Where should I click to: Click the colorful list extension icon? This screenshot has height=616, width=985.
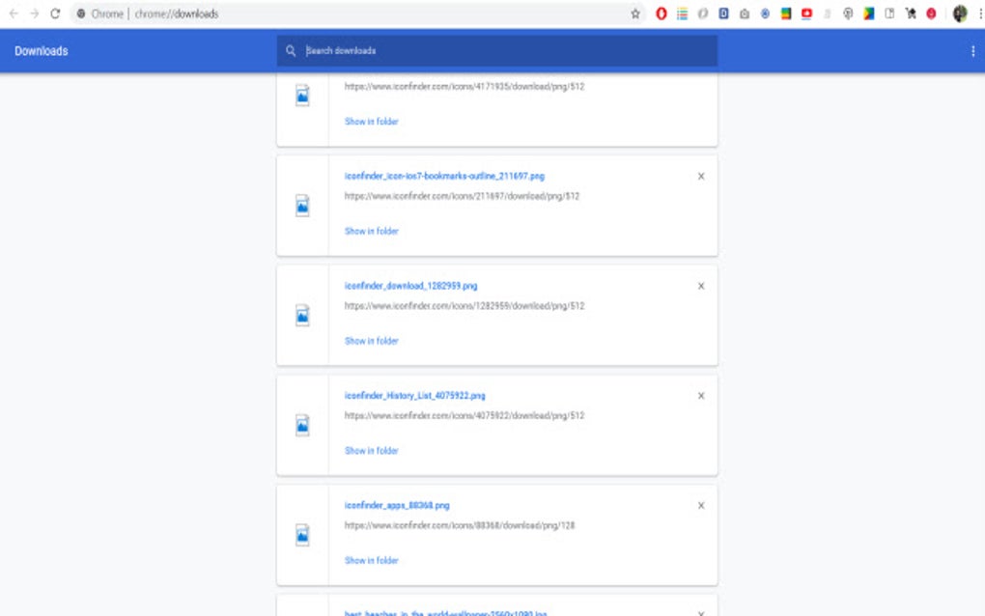pos(682,14)
